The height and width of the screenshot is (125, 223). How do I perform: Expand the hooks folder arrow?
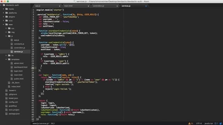click(3, 9)
